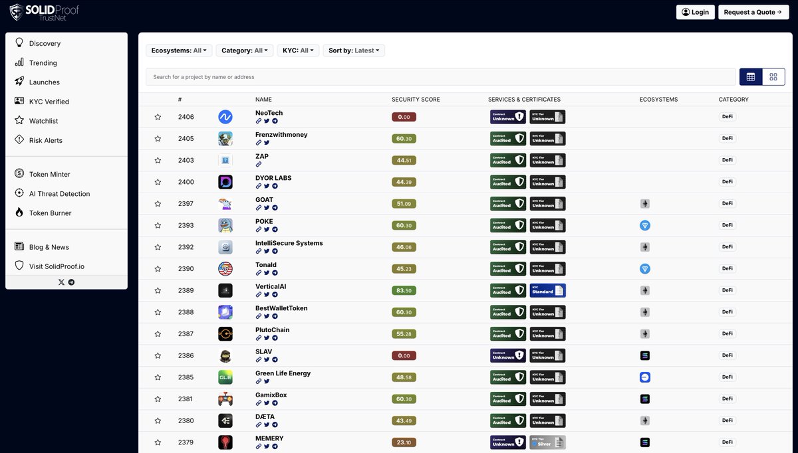Click SLAV's Contract Unknown badge

[x=508, y=355]
